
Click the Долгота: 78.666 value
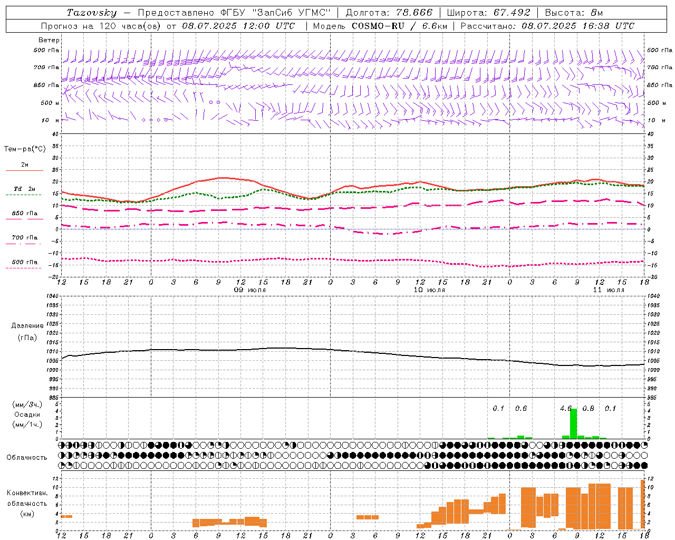[389, 13]
